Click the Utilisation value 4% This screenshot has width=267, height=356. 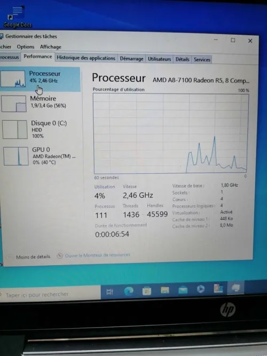pos(99,196)
